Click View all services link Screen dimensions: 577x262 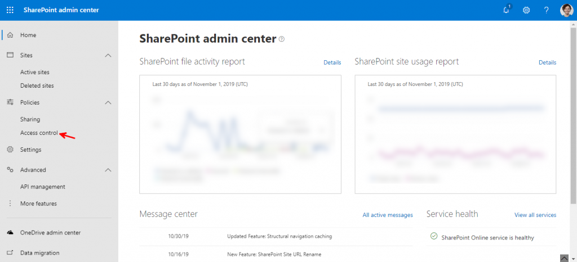[535, 215]
